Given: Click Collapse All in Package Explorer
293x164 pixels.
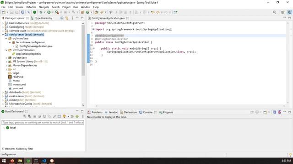Looking at the screenshot, I should pos(62,18).
